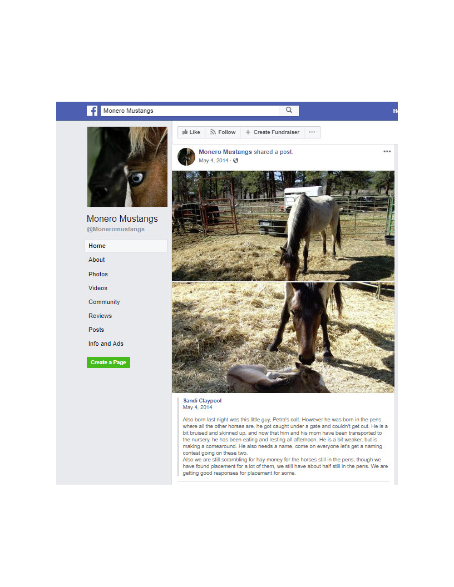Viewport: 454px width, 587px height.
Task: Click the Facebook logo icon
Action: click(92, 111)
